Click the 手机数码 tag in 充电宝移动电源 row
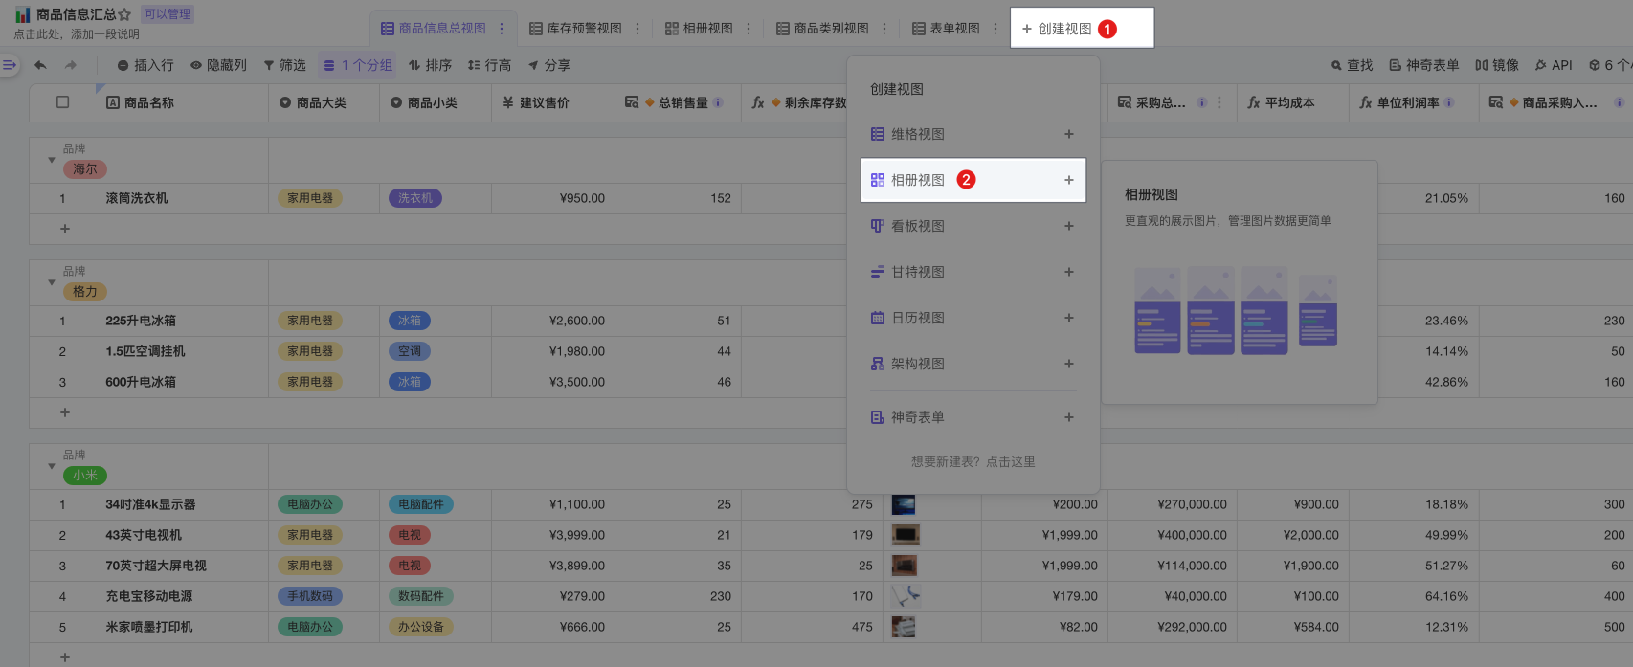The image size is (1633, 667). [310, 596]
